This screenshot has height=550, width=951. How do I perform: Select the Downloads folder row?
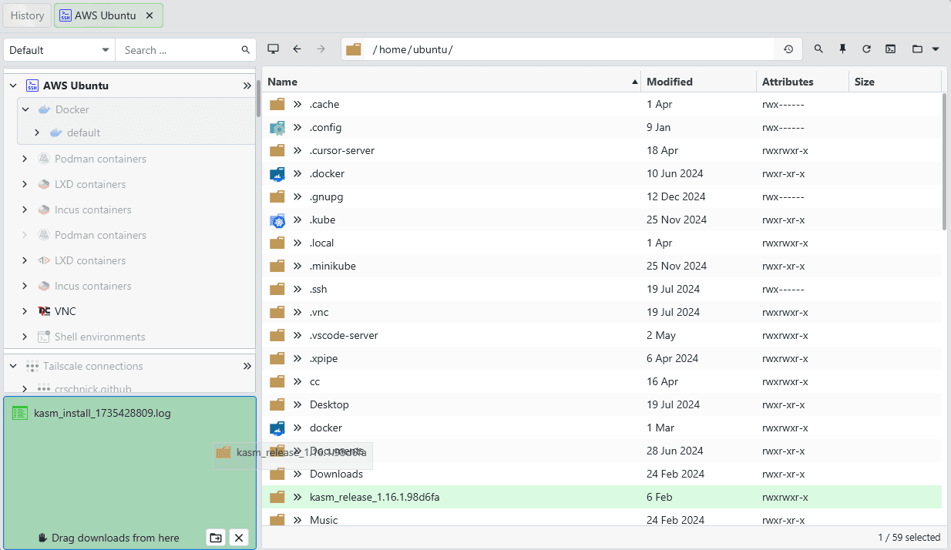tap(336, 474)
